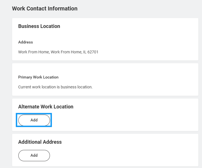Image resolution: width=202 pixels, height=168 pixels.
Task: Click the Primary Work Location label
Action: (38, 77)
